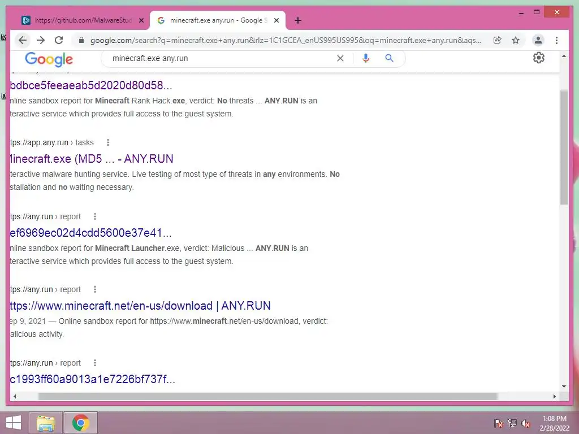Open the bdbce5feeaeab5d2020d80d58 result
Screen dimensions: 579x434
[91, 85]
